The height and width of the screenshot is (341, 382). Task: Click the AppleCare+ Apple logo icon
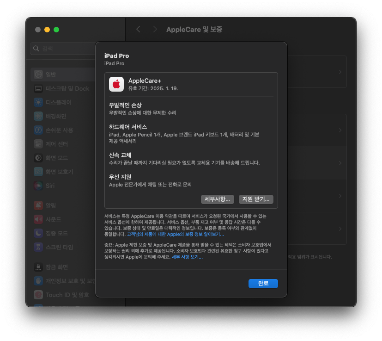pyautogui.click(x=116, y=84)
